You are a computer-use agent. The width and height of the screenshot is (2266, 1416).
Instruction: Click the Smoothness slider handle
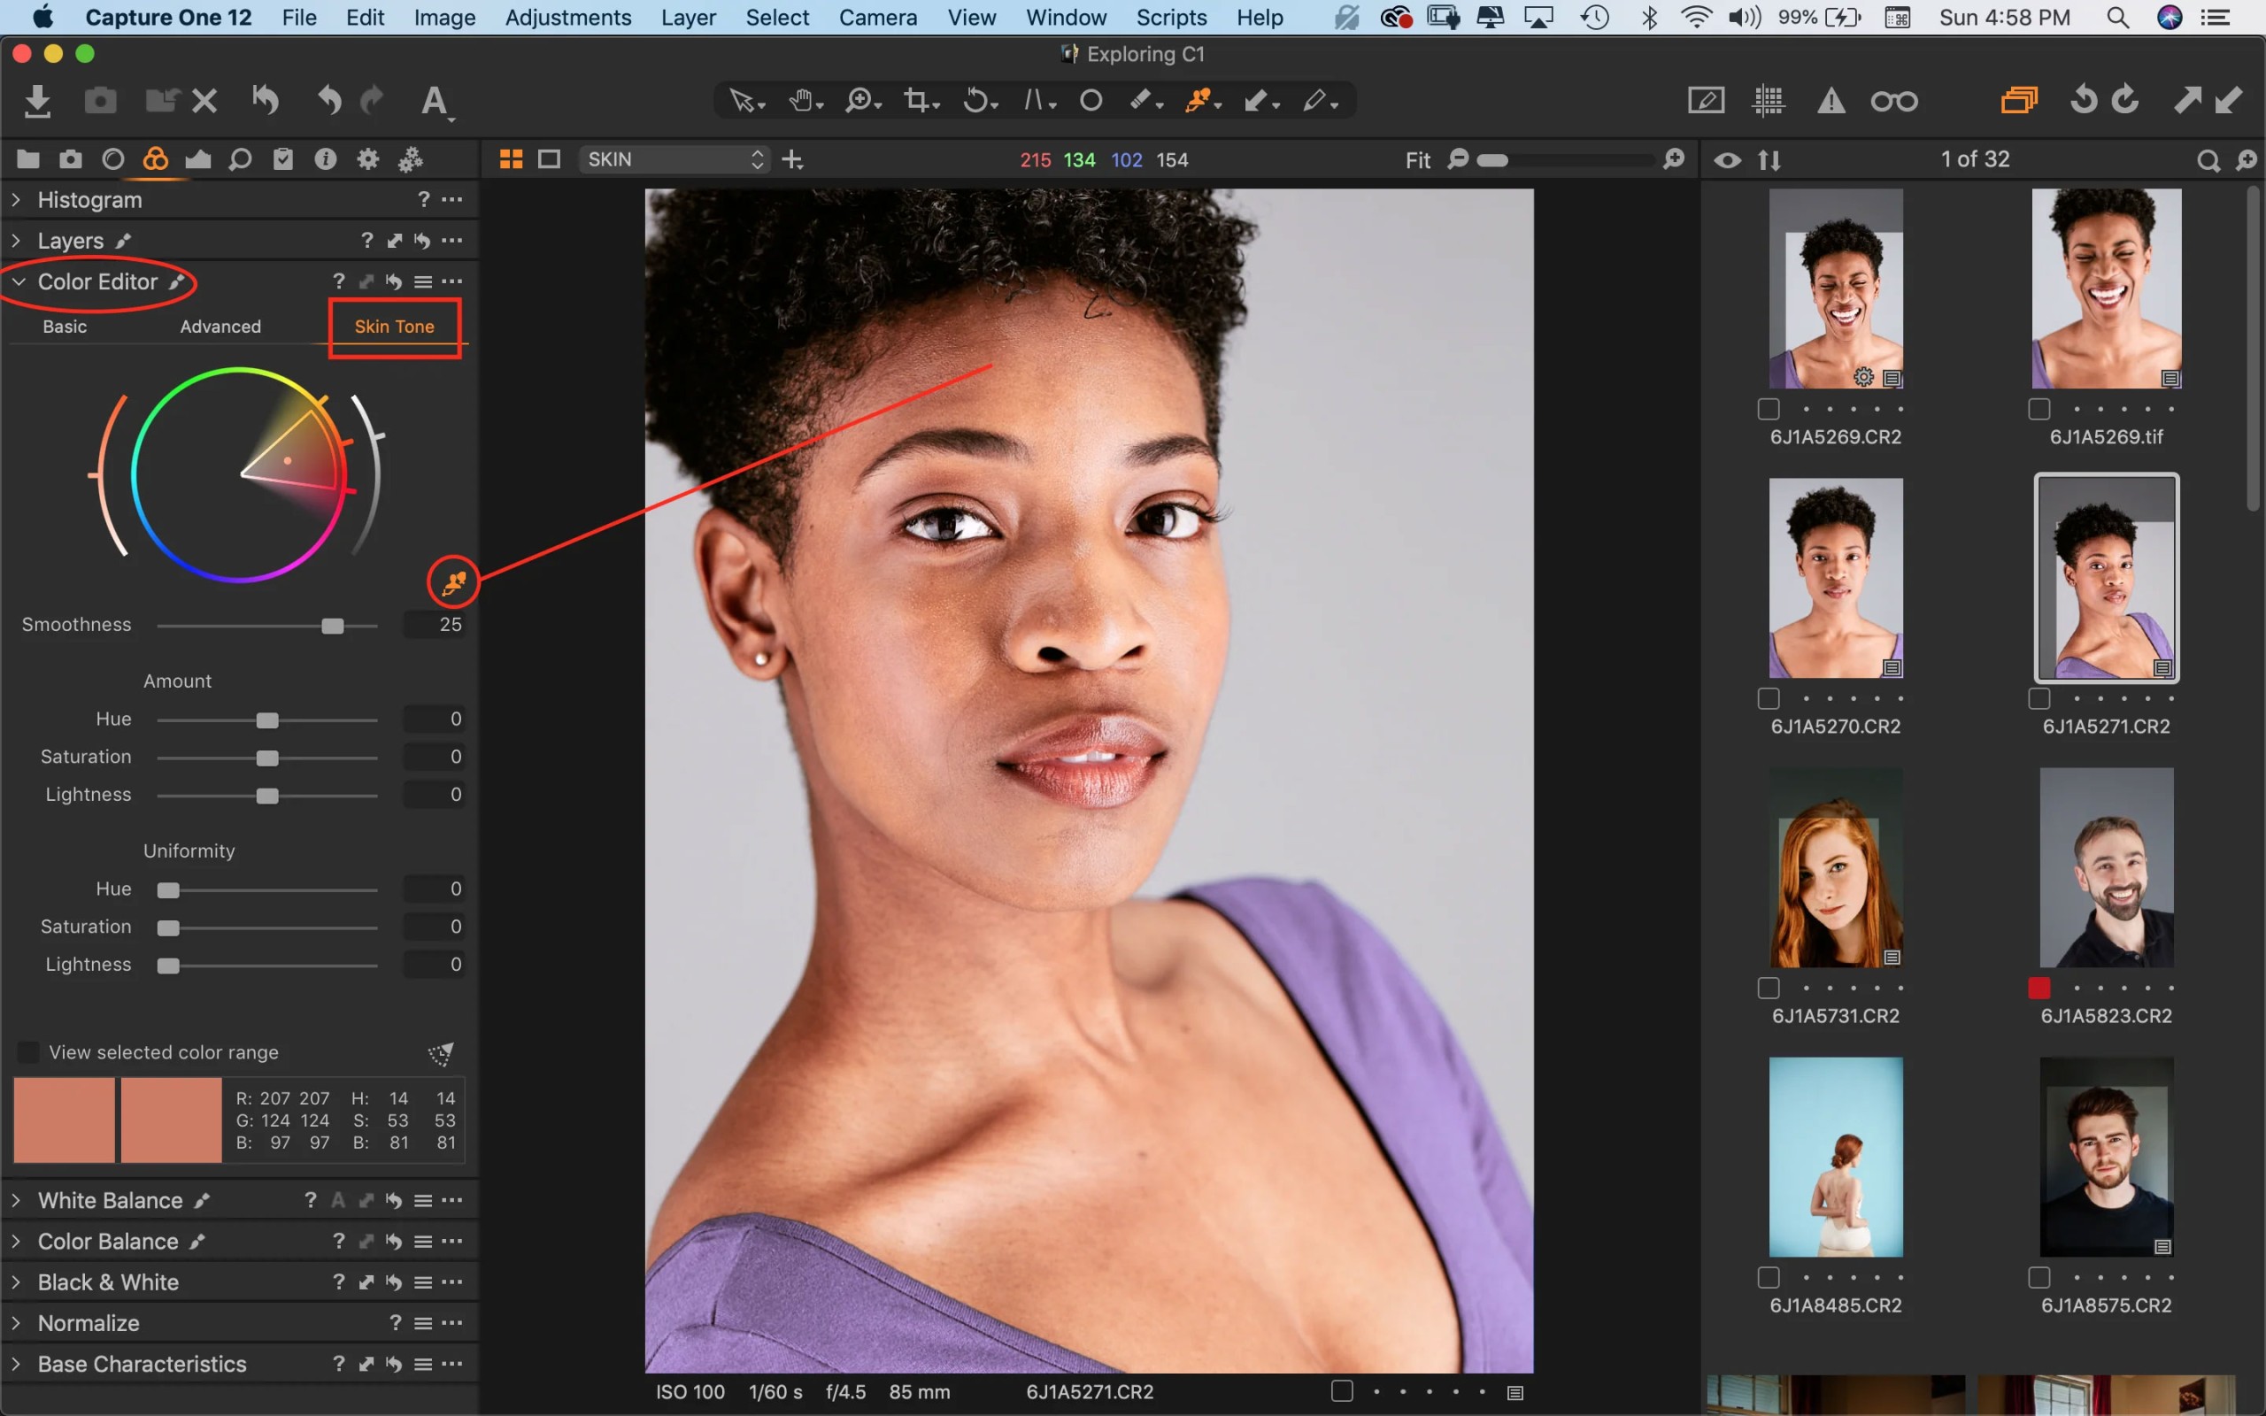(x=333, y=626)
